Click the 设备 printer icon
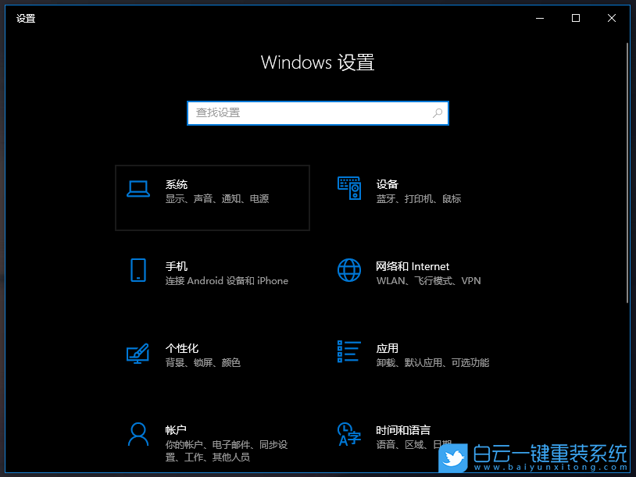This screenshot has width=636, height=477. coord(349,189)
